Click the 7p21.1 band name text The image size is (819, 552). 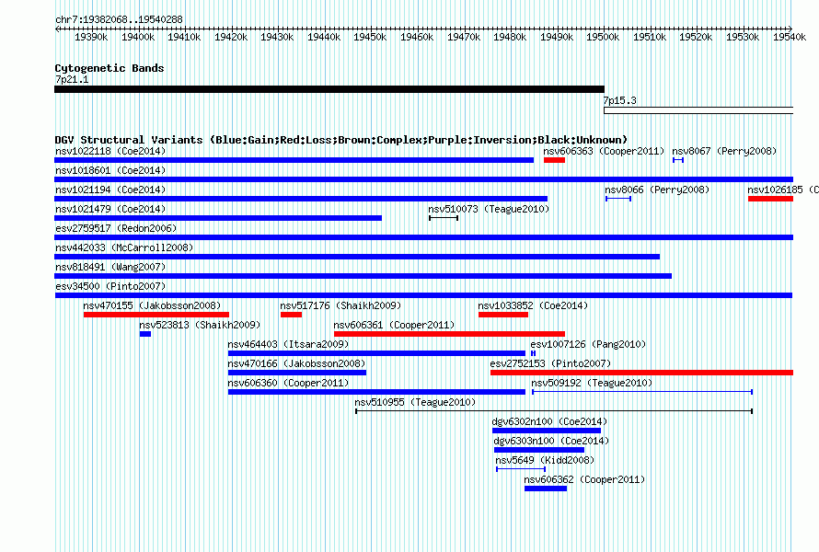click(x=72, y=80)
